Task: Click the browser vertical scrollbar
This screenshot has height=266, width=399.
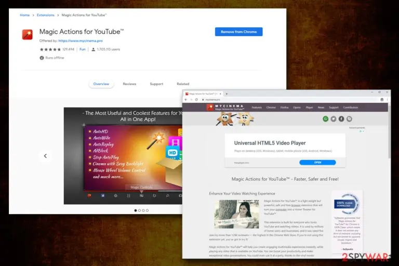Action: pyautogui.click(x=389, y=130)
